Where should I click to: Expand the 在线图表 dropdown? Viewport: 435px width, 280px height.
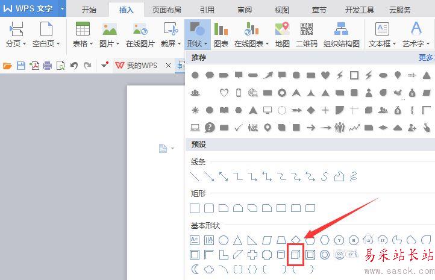267,43
